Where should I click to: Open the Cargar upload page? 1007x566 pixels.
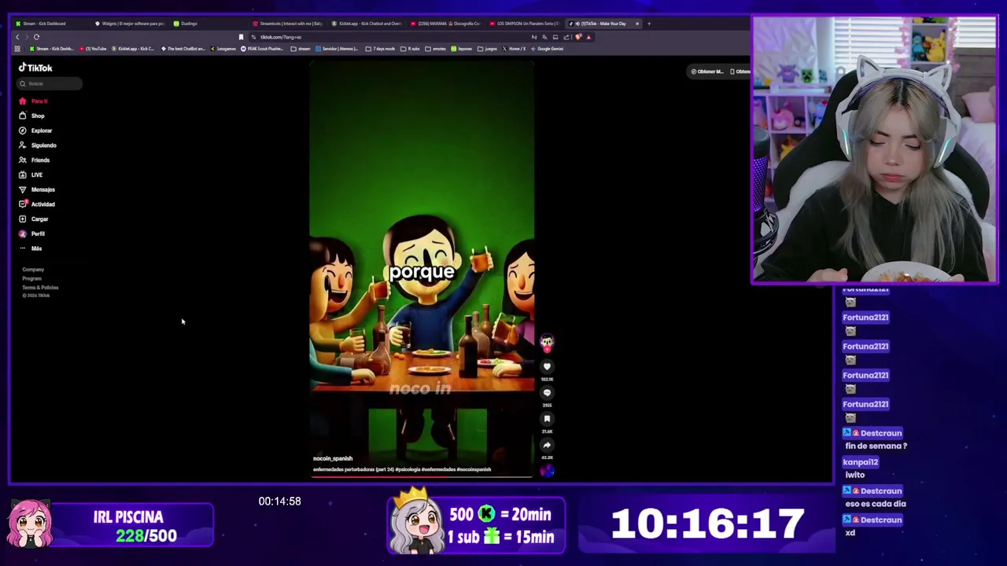(34, 219)
